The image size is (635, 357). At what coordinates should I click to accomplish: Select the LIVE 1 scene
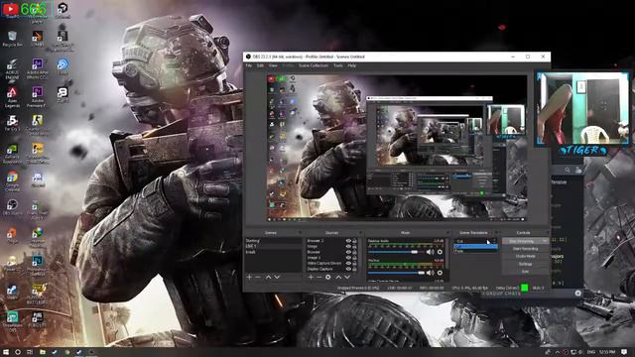coord(274,246)
